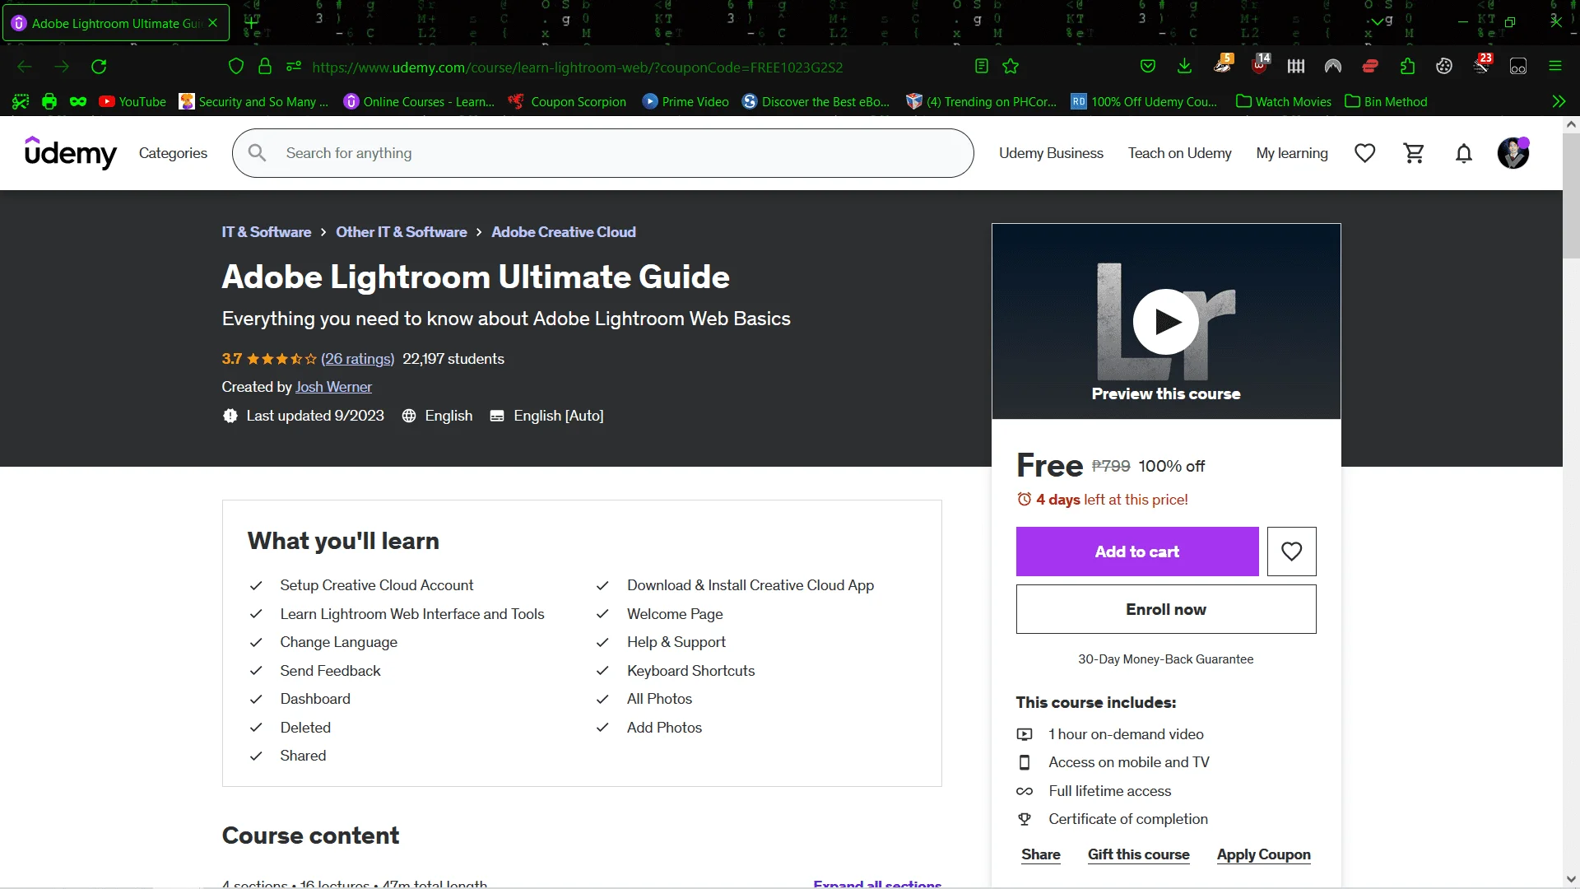Open the wishlist heart icon in header
This screenshot has height=889, width=1580.
click(x=1364, y=153)
